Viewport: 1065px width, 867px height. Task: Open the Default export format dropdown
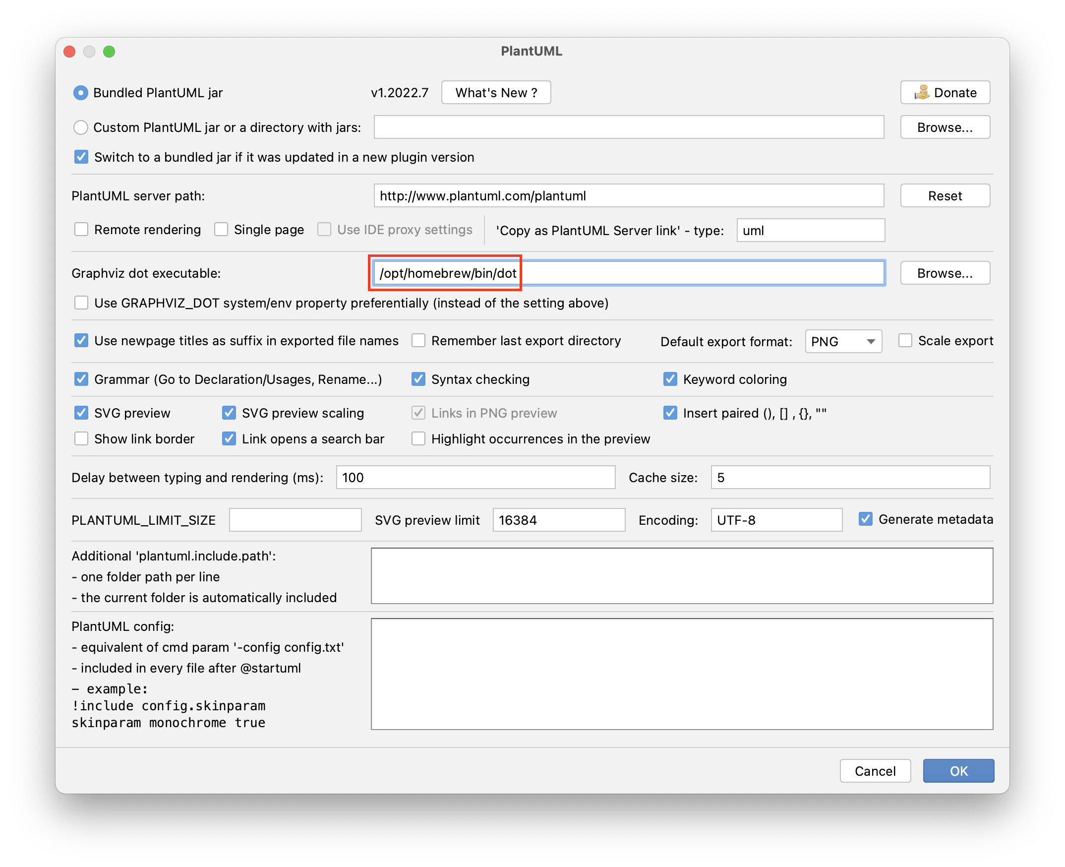click(843, 342)
